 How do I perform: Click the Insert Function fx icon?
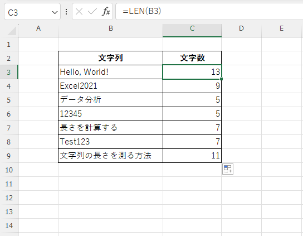[106, 12]
